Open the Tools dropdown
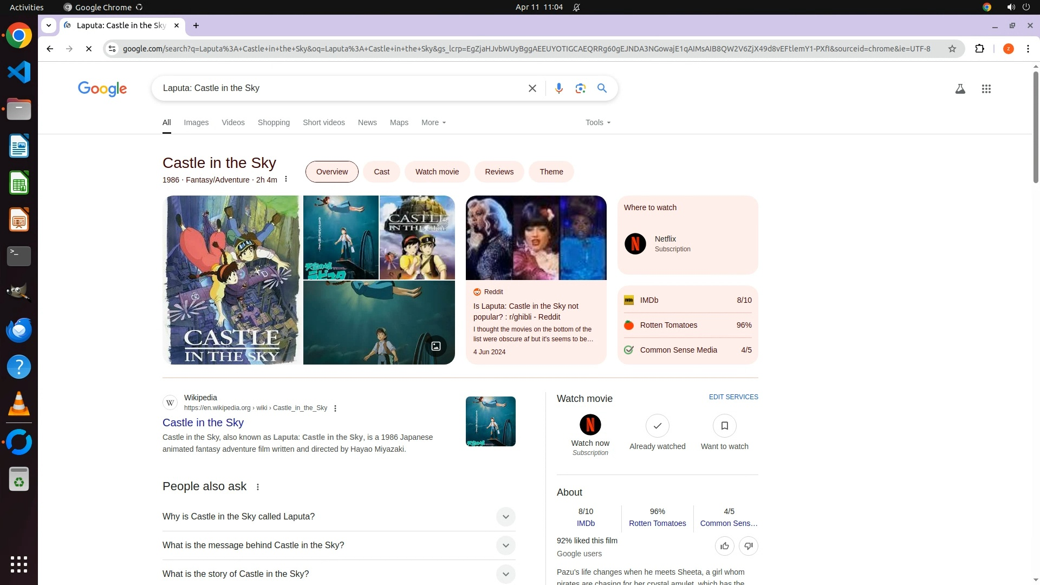This screenshot has height=585, width=1040. [597, 122]
